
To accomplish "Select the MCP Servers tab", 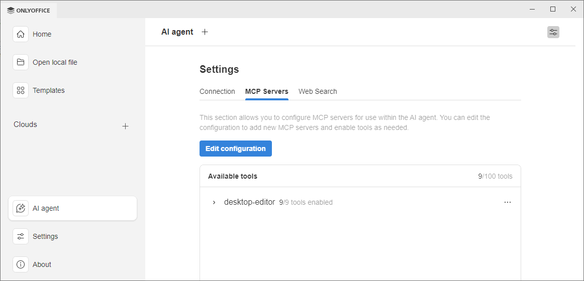I will pos(267,91).
